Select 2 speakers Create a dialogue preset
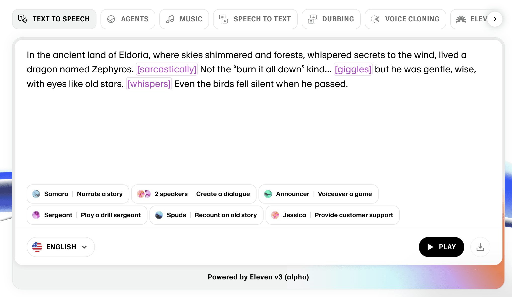 click(x=194, y=194)
